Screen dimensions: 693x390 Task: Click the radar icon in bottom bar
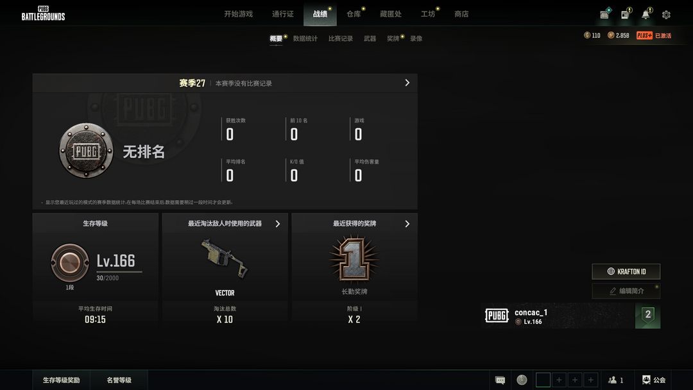[522, 380]
